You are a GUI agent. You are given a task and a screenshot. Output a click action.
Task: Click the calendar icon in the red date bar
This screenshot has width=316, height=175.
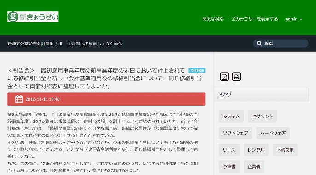pyautogui.click(x=19, y=99)
